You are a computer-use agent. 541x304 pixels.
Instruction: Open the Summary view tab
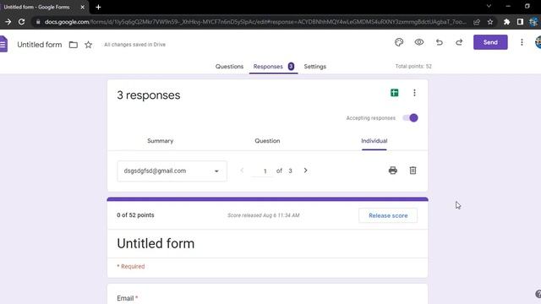[x=160, y=141]
